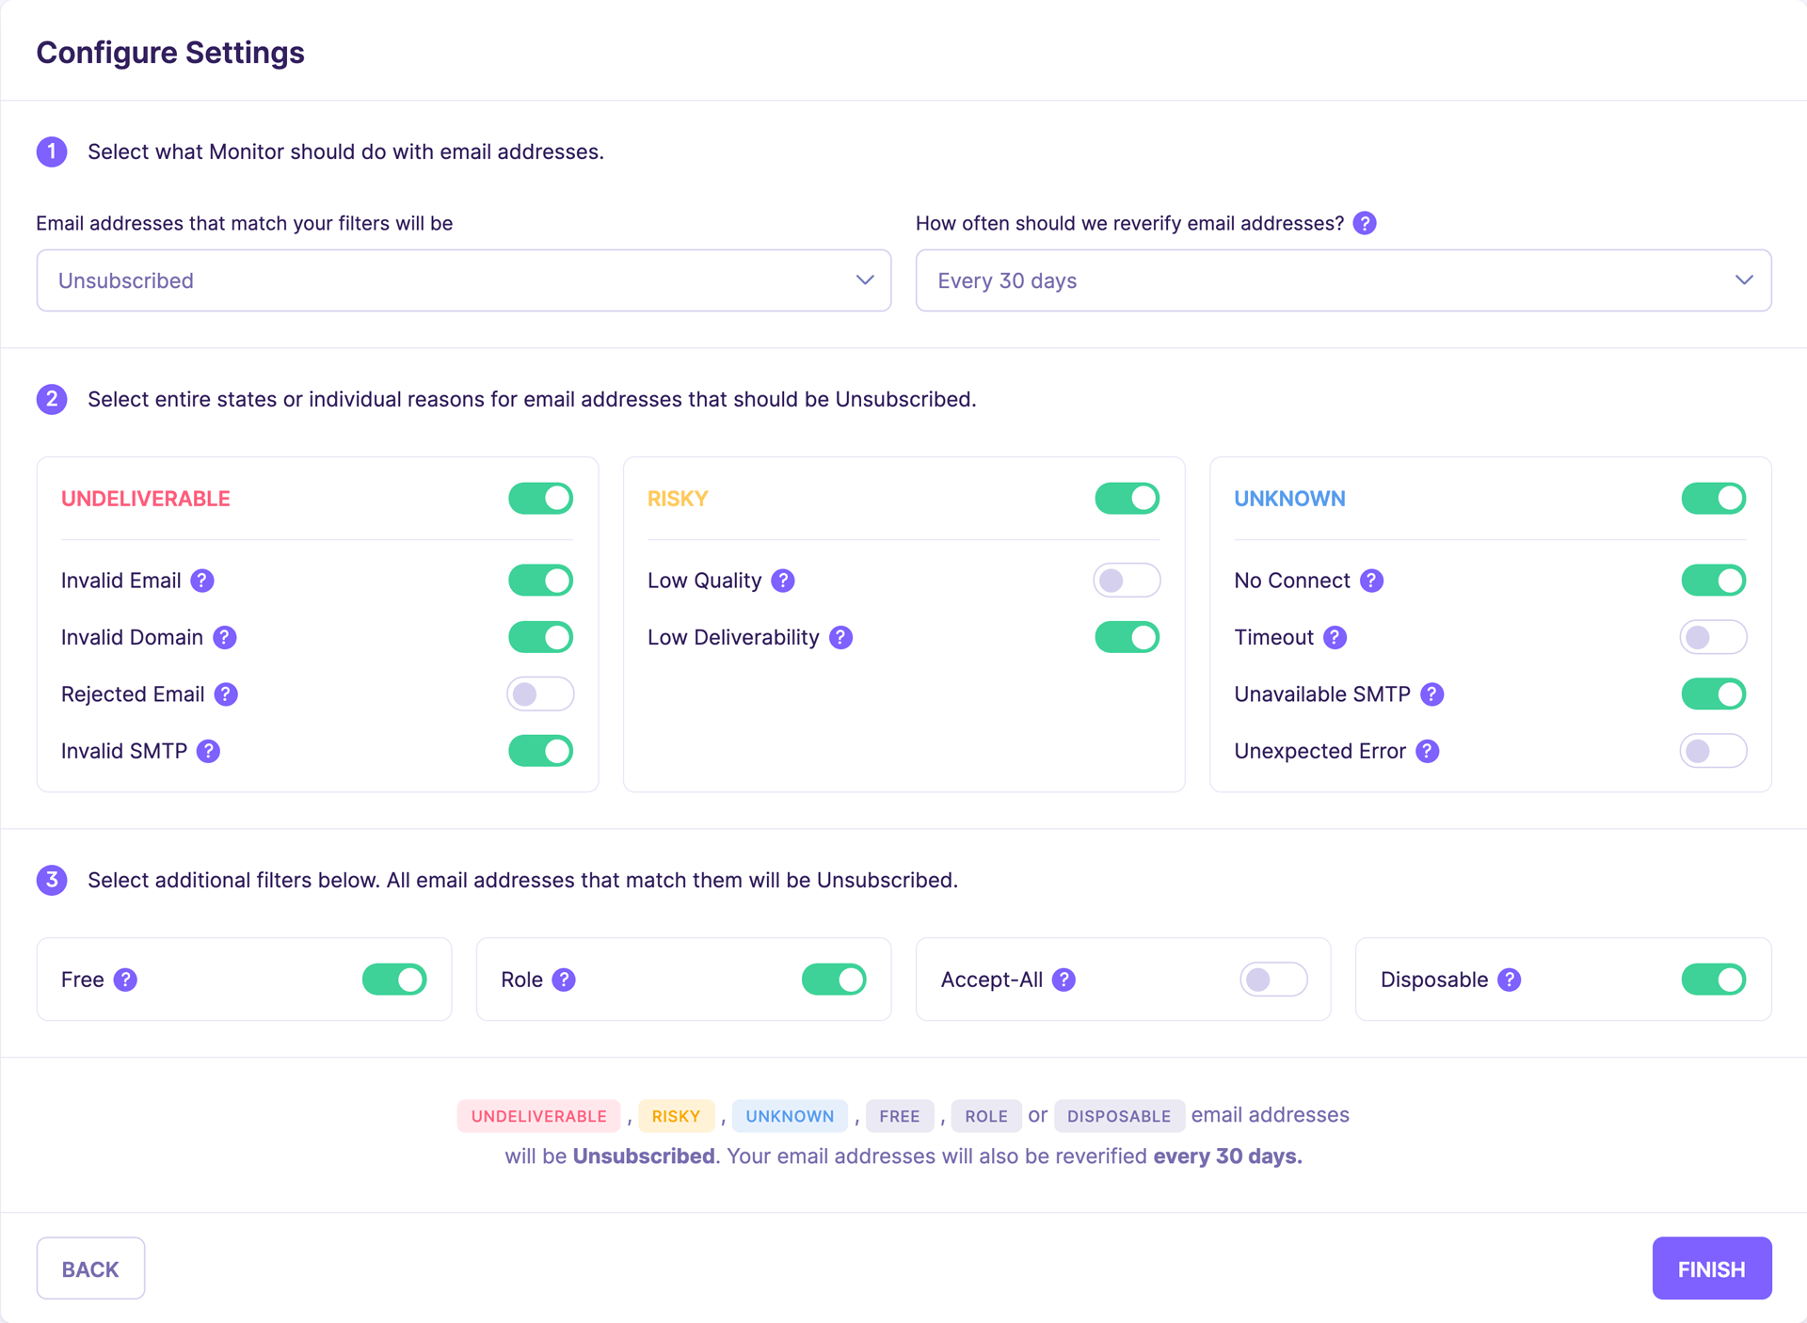Disable the Low Deliverability switch
The height and width of the screenshot is (1323, 1807).
pos(1127,637)
